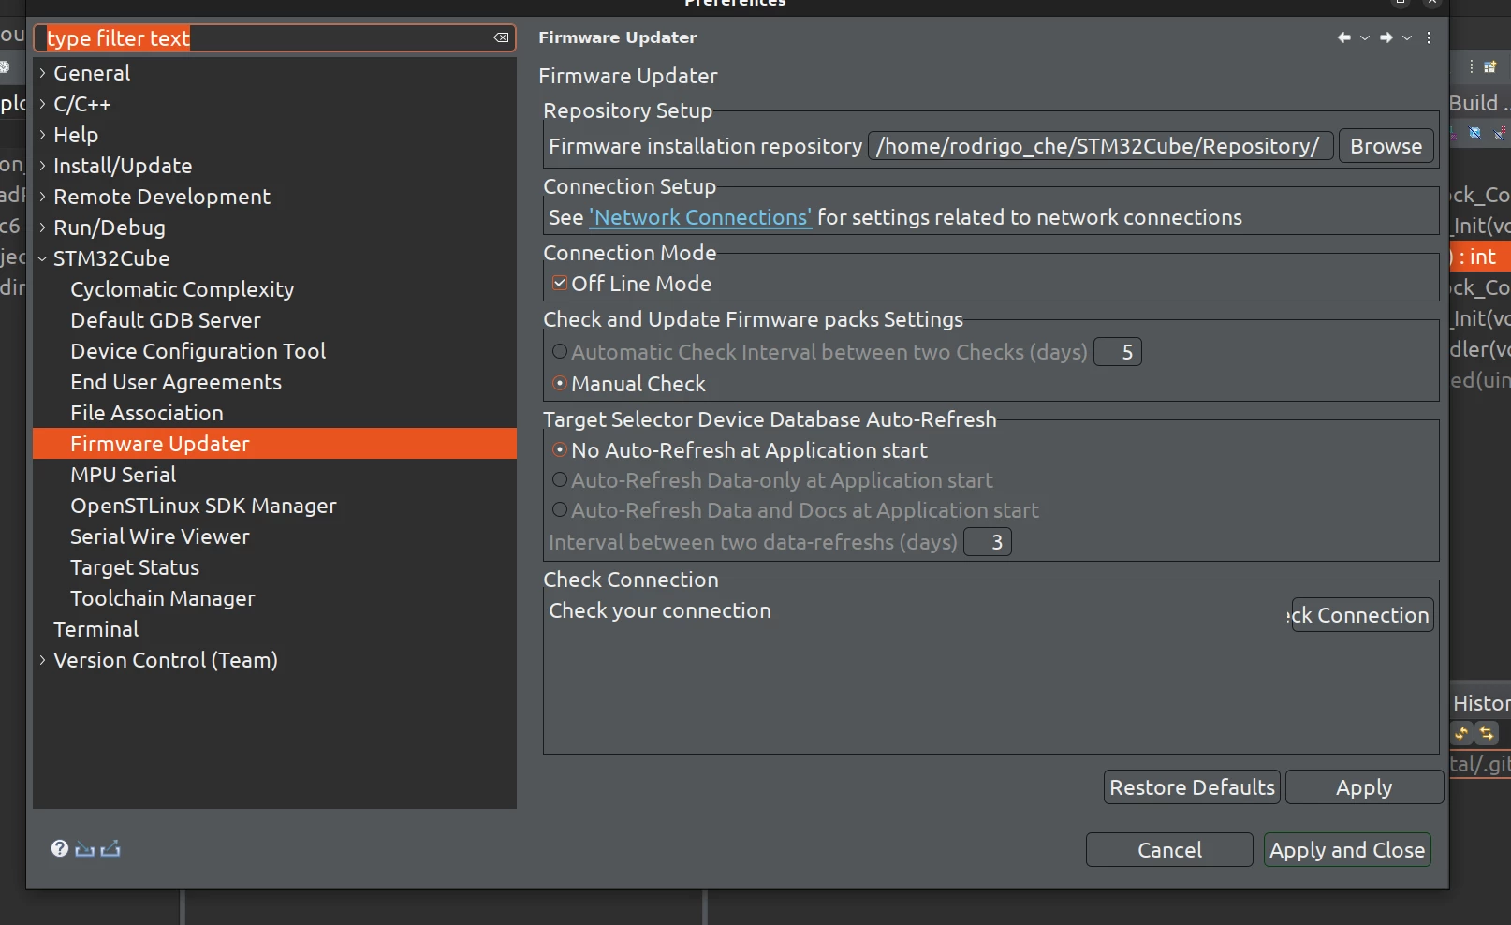Close the Preferences dialog window
The height and width of the screenshot is (925, 1511).
pos(1431,4)
